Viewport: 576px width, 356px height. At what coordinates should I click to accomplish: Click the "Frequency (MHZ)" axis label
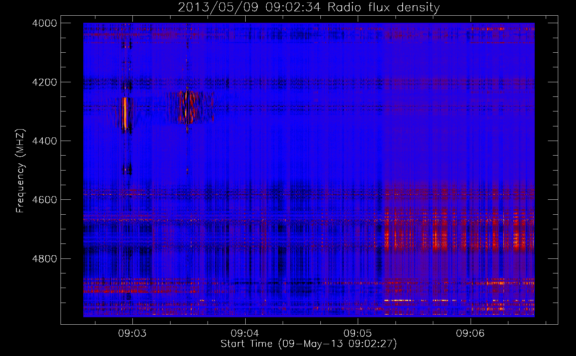[x=21, y=171]
